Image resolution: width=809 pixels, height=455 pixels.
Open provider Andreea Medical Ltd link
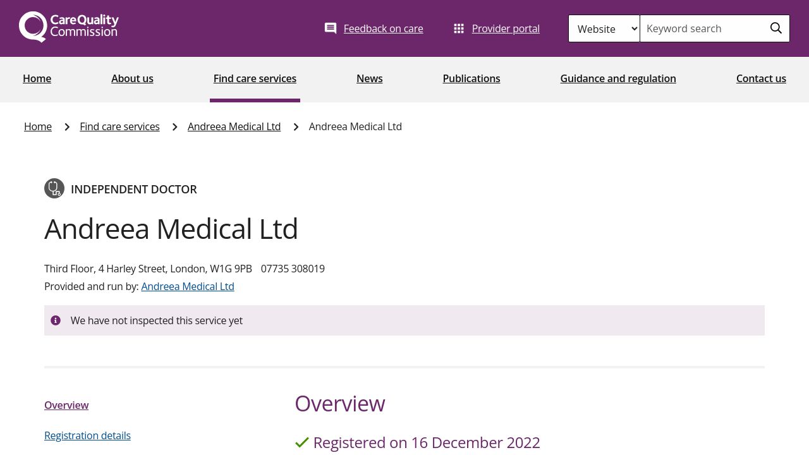(188, 286)
